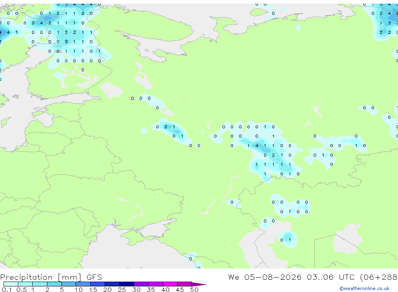Click the '50' legend scale label
The height and width of the screenshot is (292, 398).
click(194, 290)
